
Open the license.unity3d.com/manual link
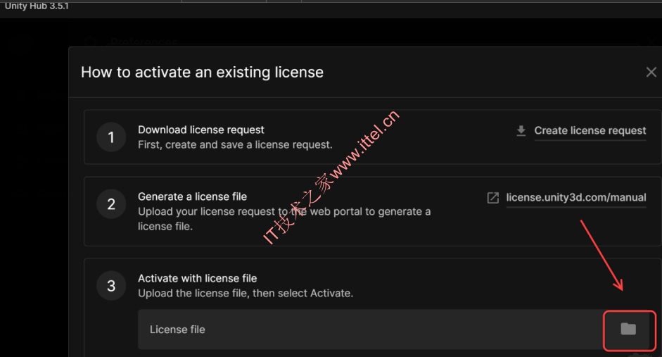(576, 198)
